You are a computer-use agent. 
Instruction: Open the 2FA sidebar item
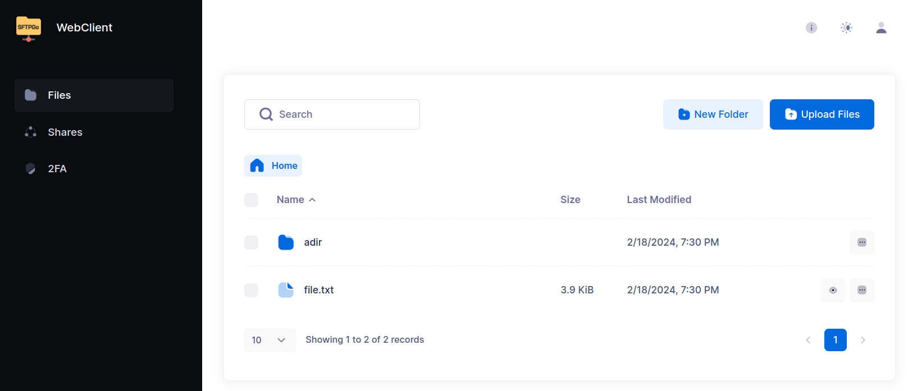[57, 169]
